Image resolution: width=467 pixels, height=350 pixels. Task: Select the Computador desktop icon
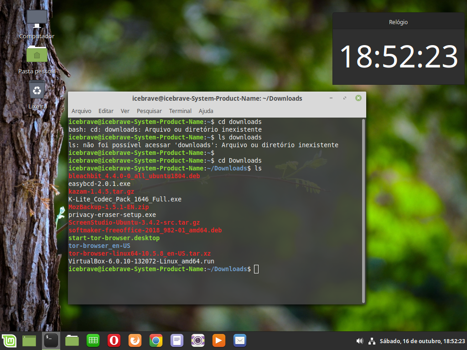click(37, 25)
